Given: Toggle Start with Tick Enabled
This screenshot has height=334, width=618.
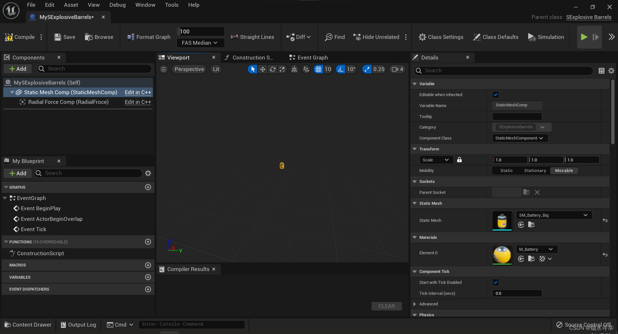Looking at the screenshot, I should [x=495, y=282].
